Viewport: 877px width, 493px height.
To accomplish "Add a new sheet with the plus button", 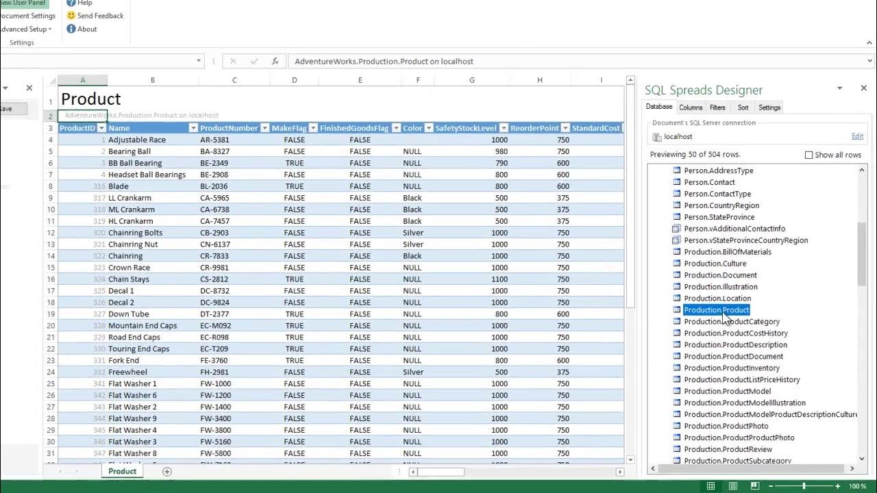I will click(x=168, y=471).
